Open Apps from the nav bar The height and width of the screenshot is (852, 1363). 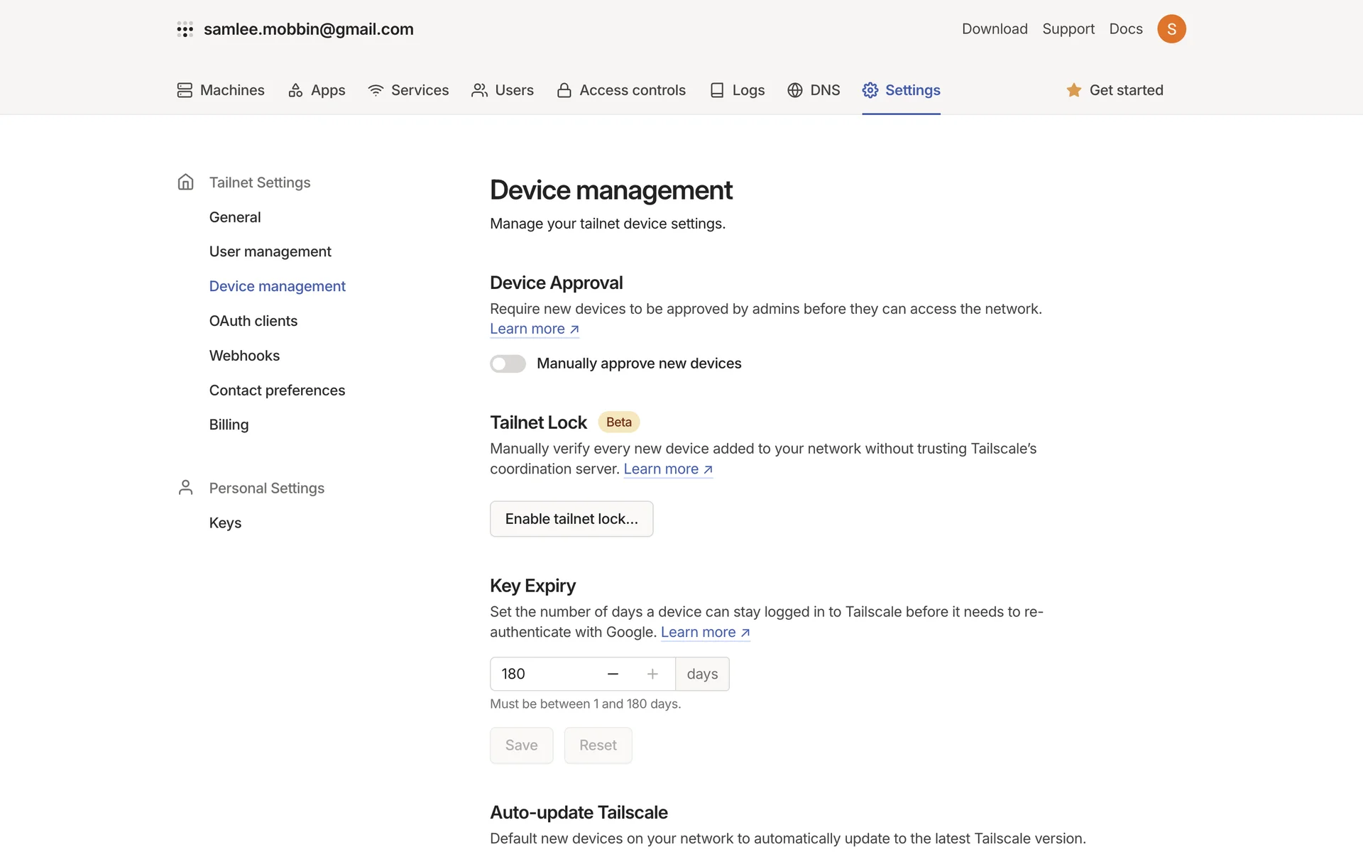(317, 90)
